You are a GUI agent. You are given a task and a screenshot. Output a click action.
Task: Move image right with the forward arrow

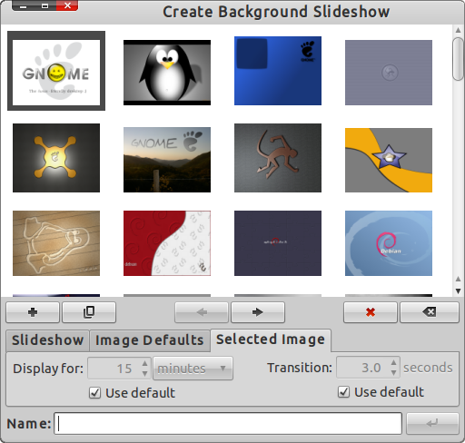pos(258,312)
